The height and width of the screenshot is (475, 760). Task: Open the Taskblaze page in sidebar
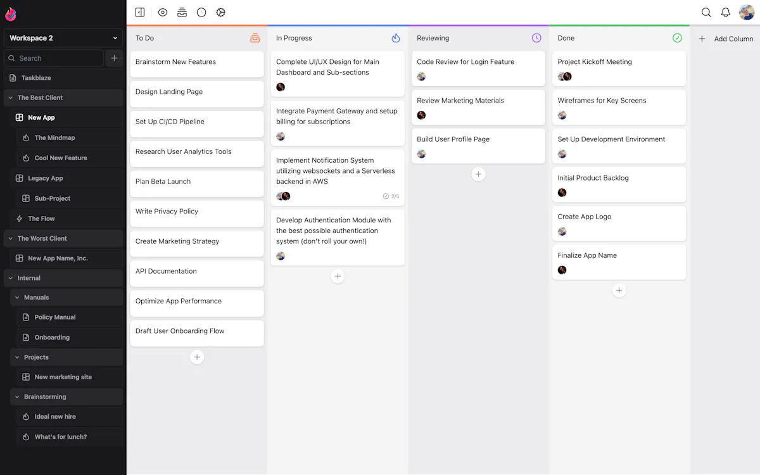pos(63,78)
